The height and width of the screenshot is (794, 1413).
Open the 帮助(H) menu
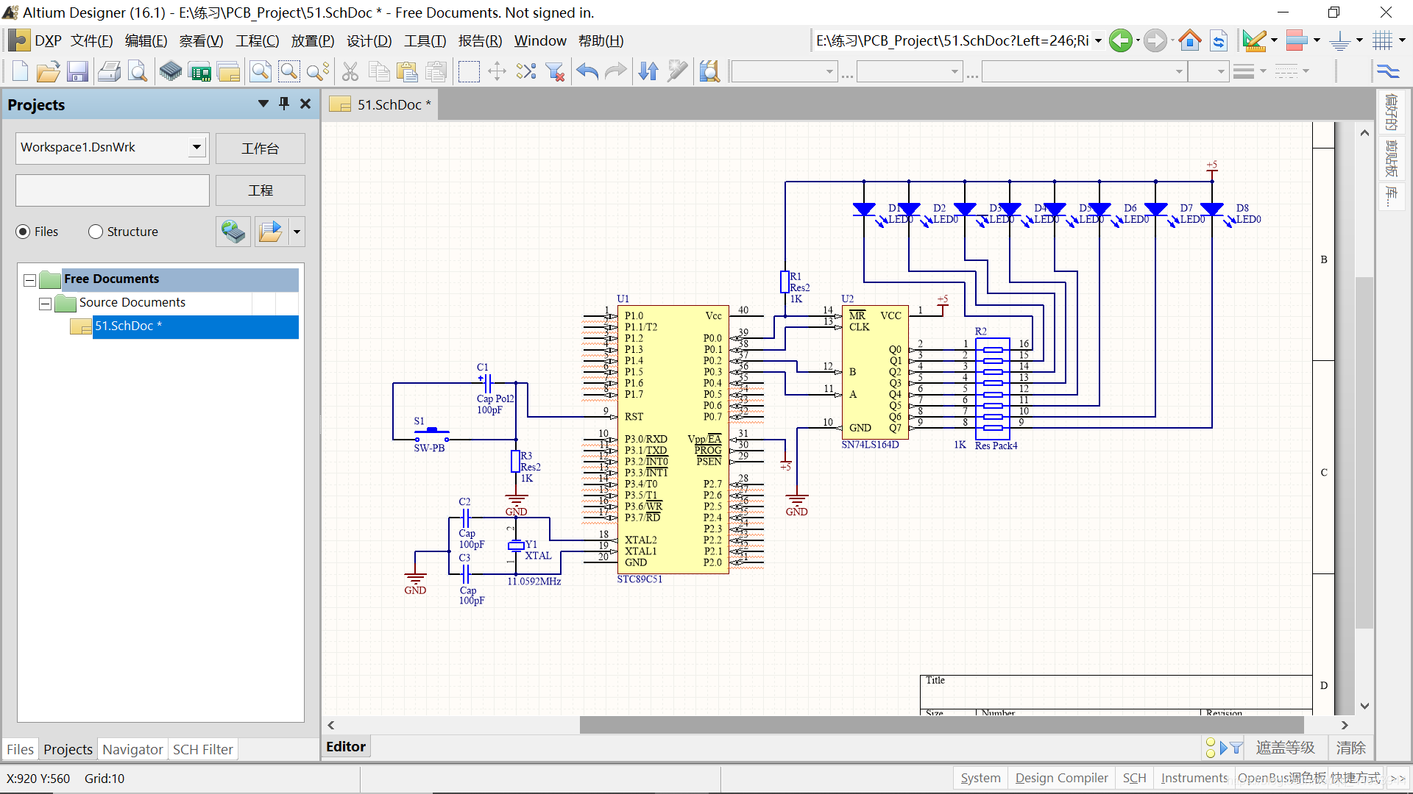[601, 40]
